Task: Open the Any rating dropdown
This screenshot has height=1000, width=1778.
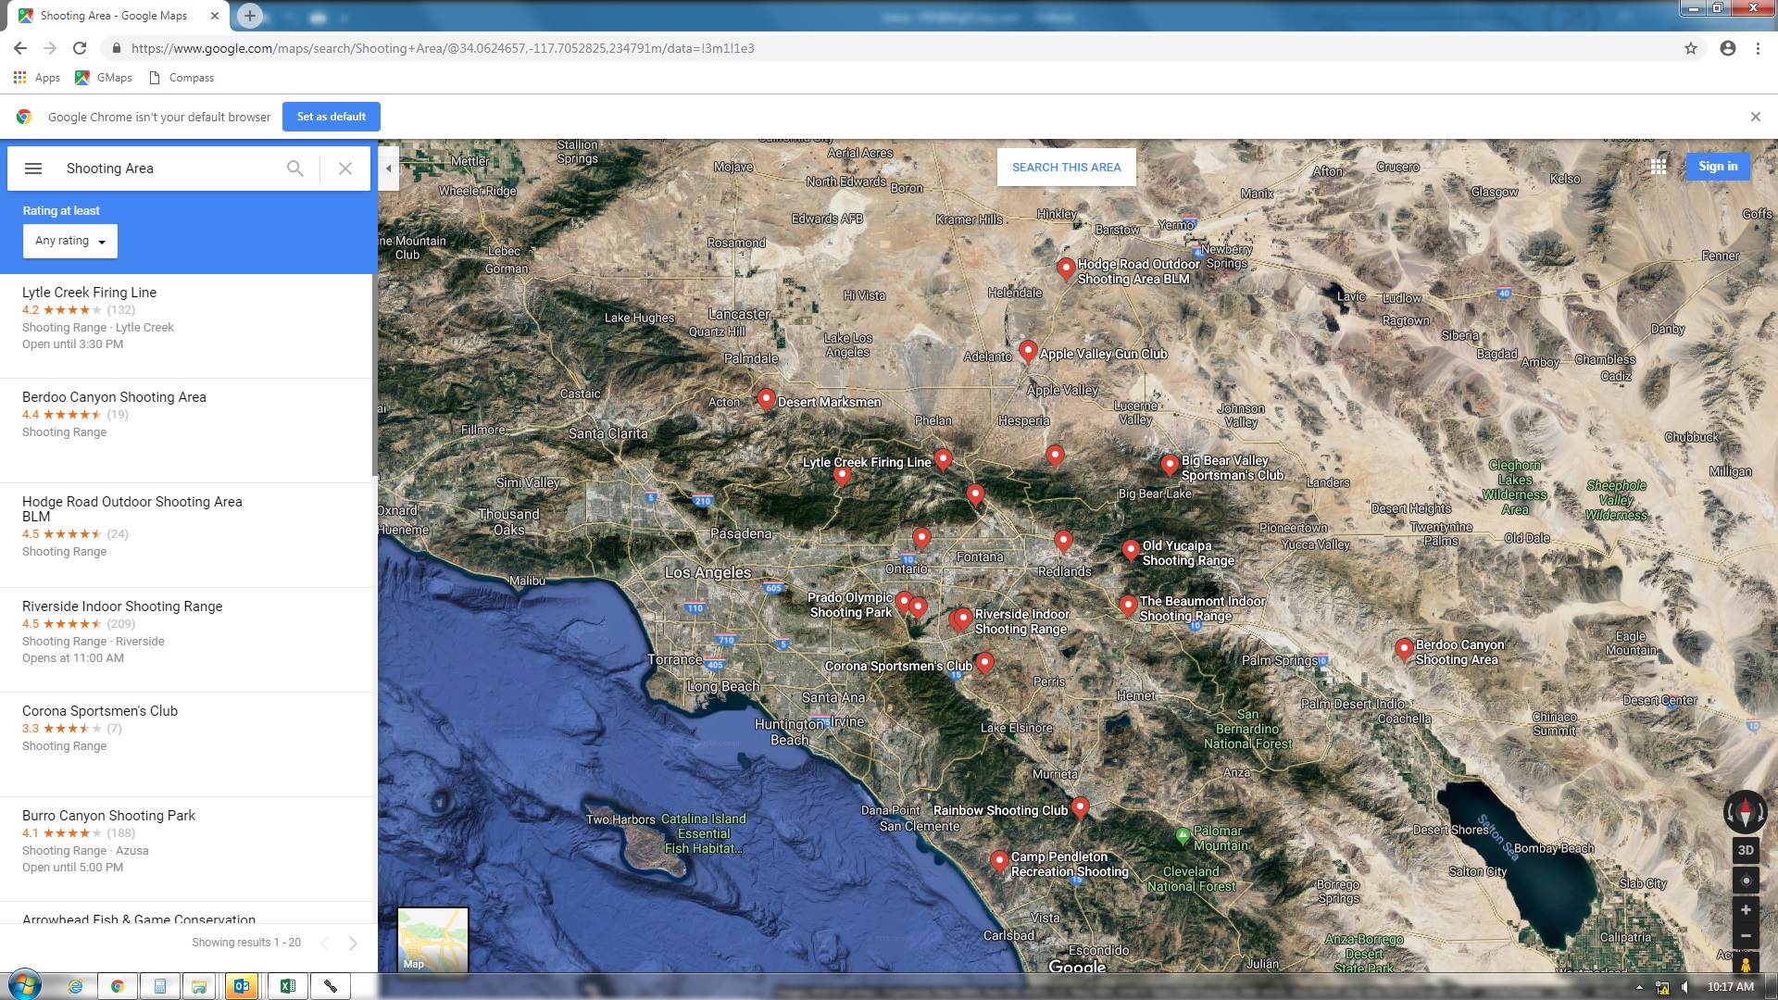Action: click(x=70, y=241)
